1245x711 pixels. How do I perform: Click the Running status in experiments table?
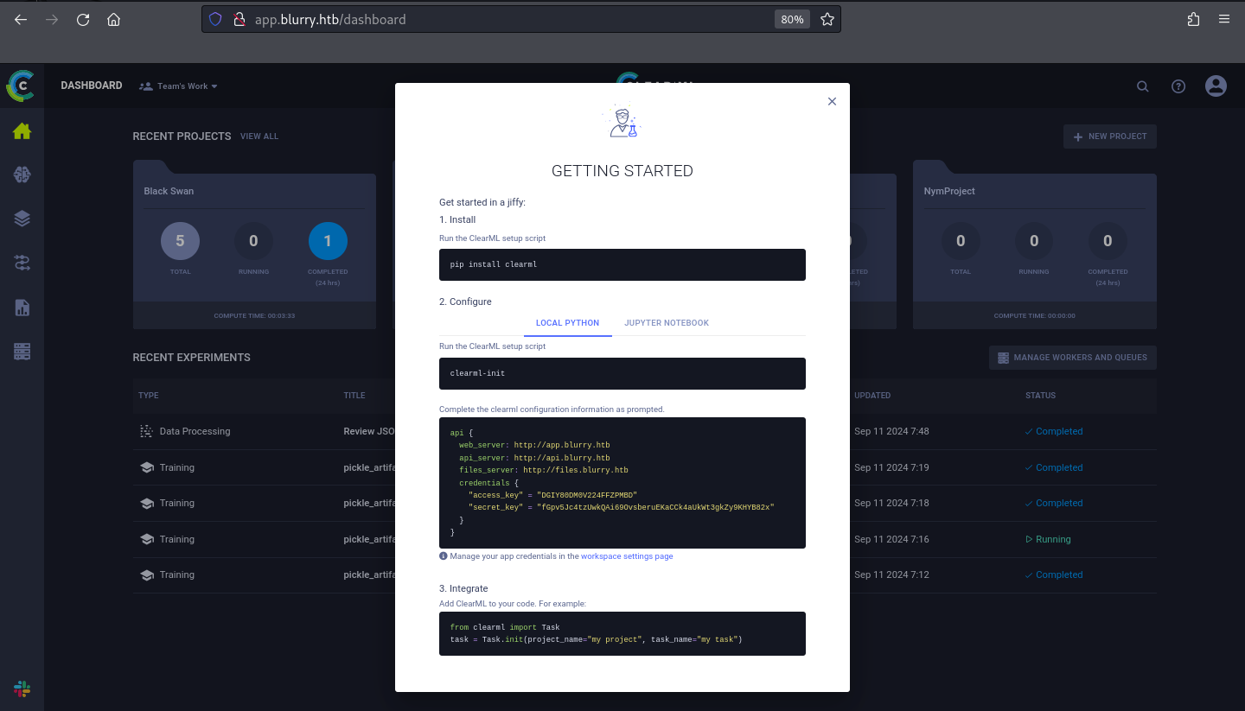point(1048,539)
